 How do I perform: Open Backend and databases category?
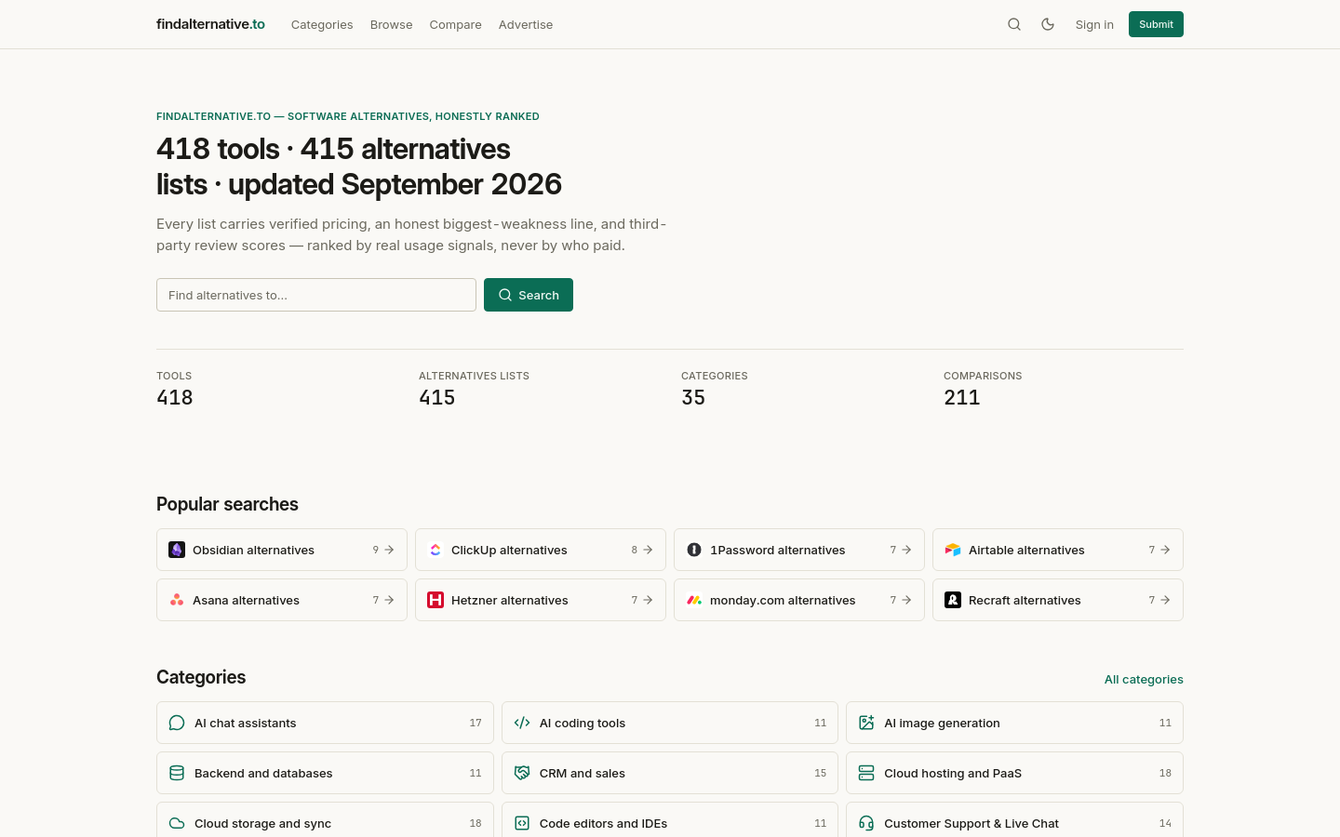pyautogui.click(x=325, y=773)
